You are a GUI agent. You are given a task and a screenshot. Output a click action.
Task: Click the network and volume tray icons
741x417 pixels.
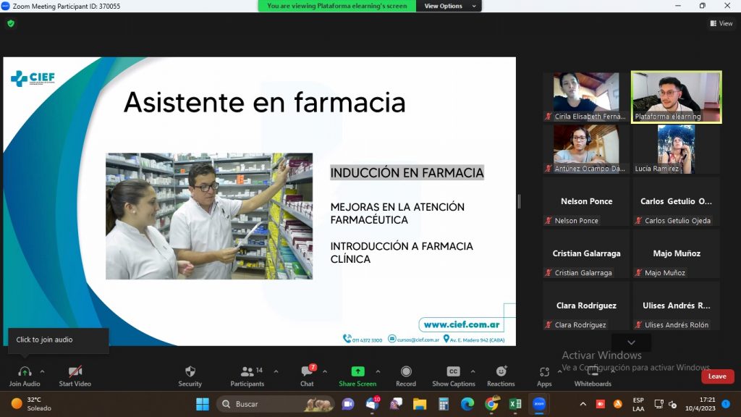tap(666, 404)
